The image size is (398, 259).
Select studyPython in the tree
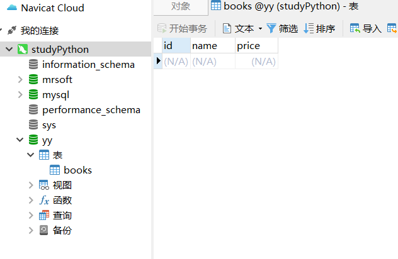click(x=60, y=50)
